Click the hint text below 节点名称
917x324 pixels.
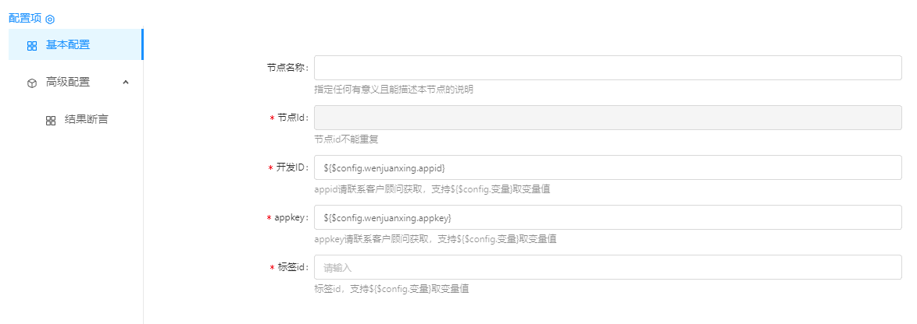393,90
